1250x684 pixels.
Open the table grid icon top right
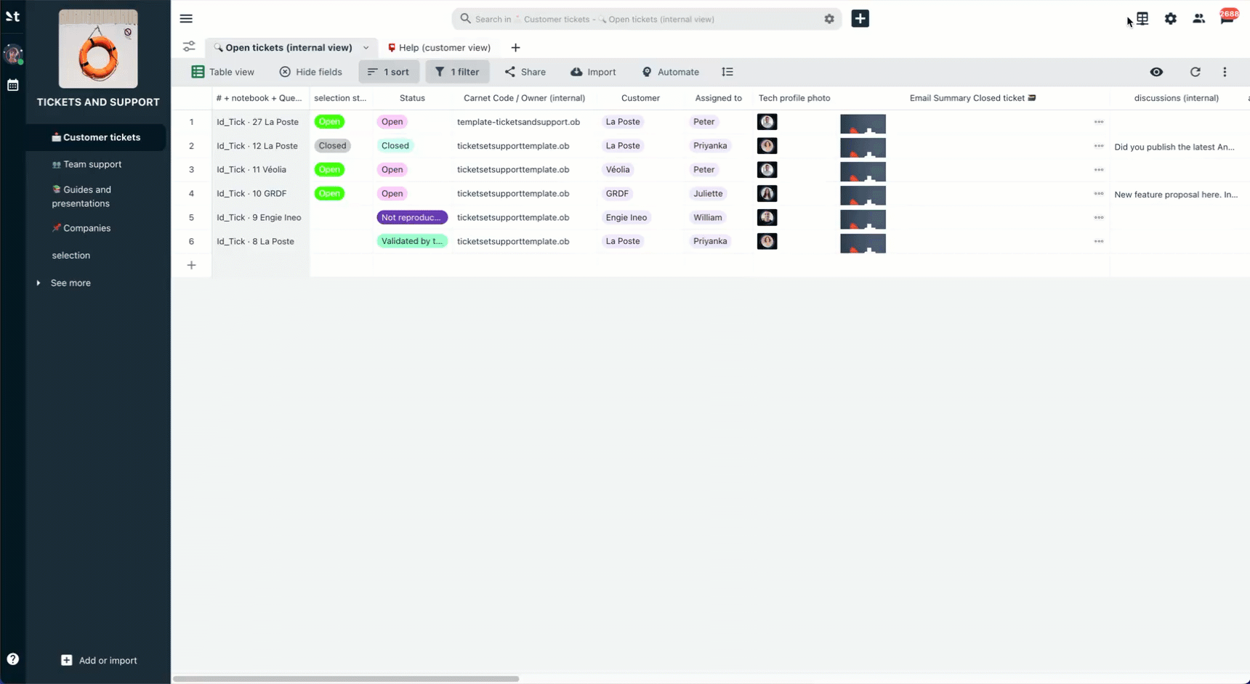1142,19
